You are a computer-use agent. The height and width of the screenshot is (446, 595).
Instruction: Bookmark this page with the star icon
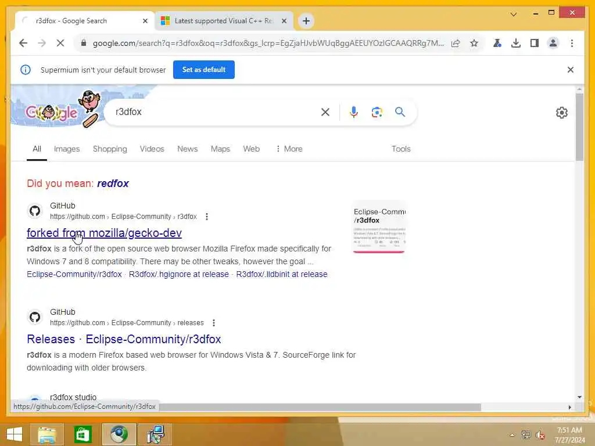[474, 43]
